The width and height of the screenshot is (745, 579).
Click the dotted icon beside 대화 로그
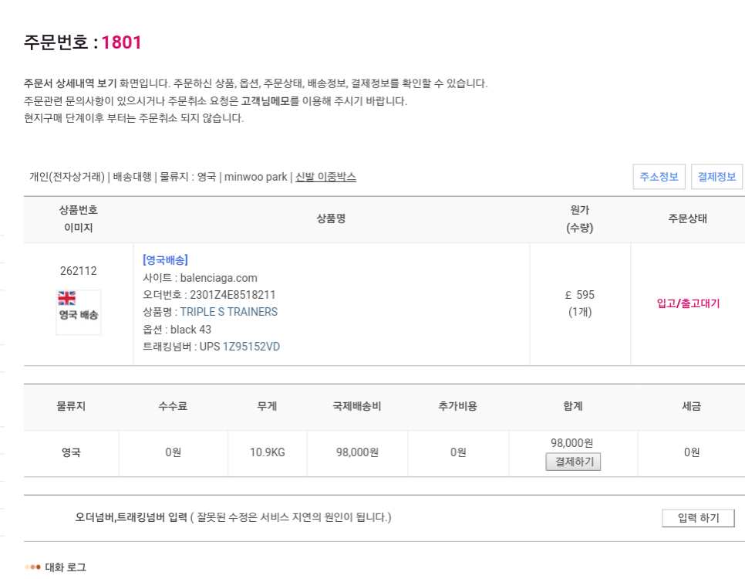pyautogui.click(x=32, y=567)
